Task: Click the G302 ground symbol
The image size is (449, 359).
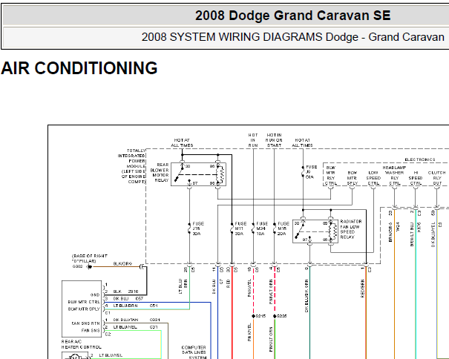Action: click(89, 266)
